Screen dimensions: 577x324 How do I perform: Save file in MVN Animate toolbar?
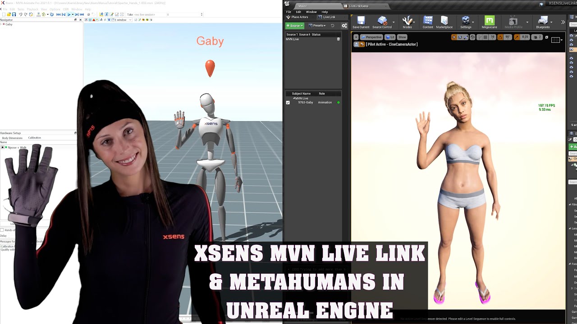(x=14, y=14)
